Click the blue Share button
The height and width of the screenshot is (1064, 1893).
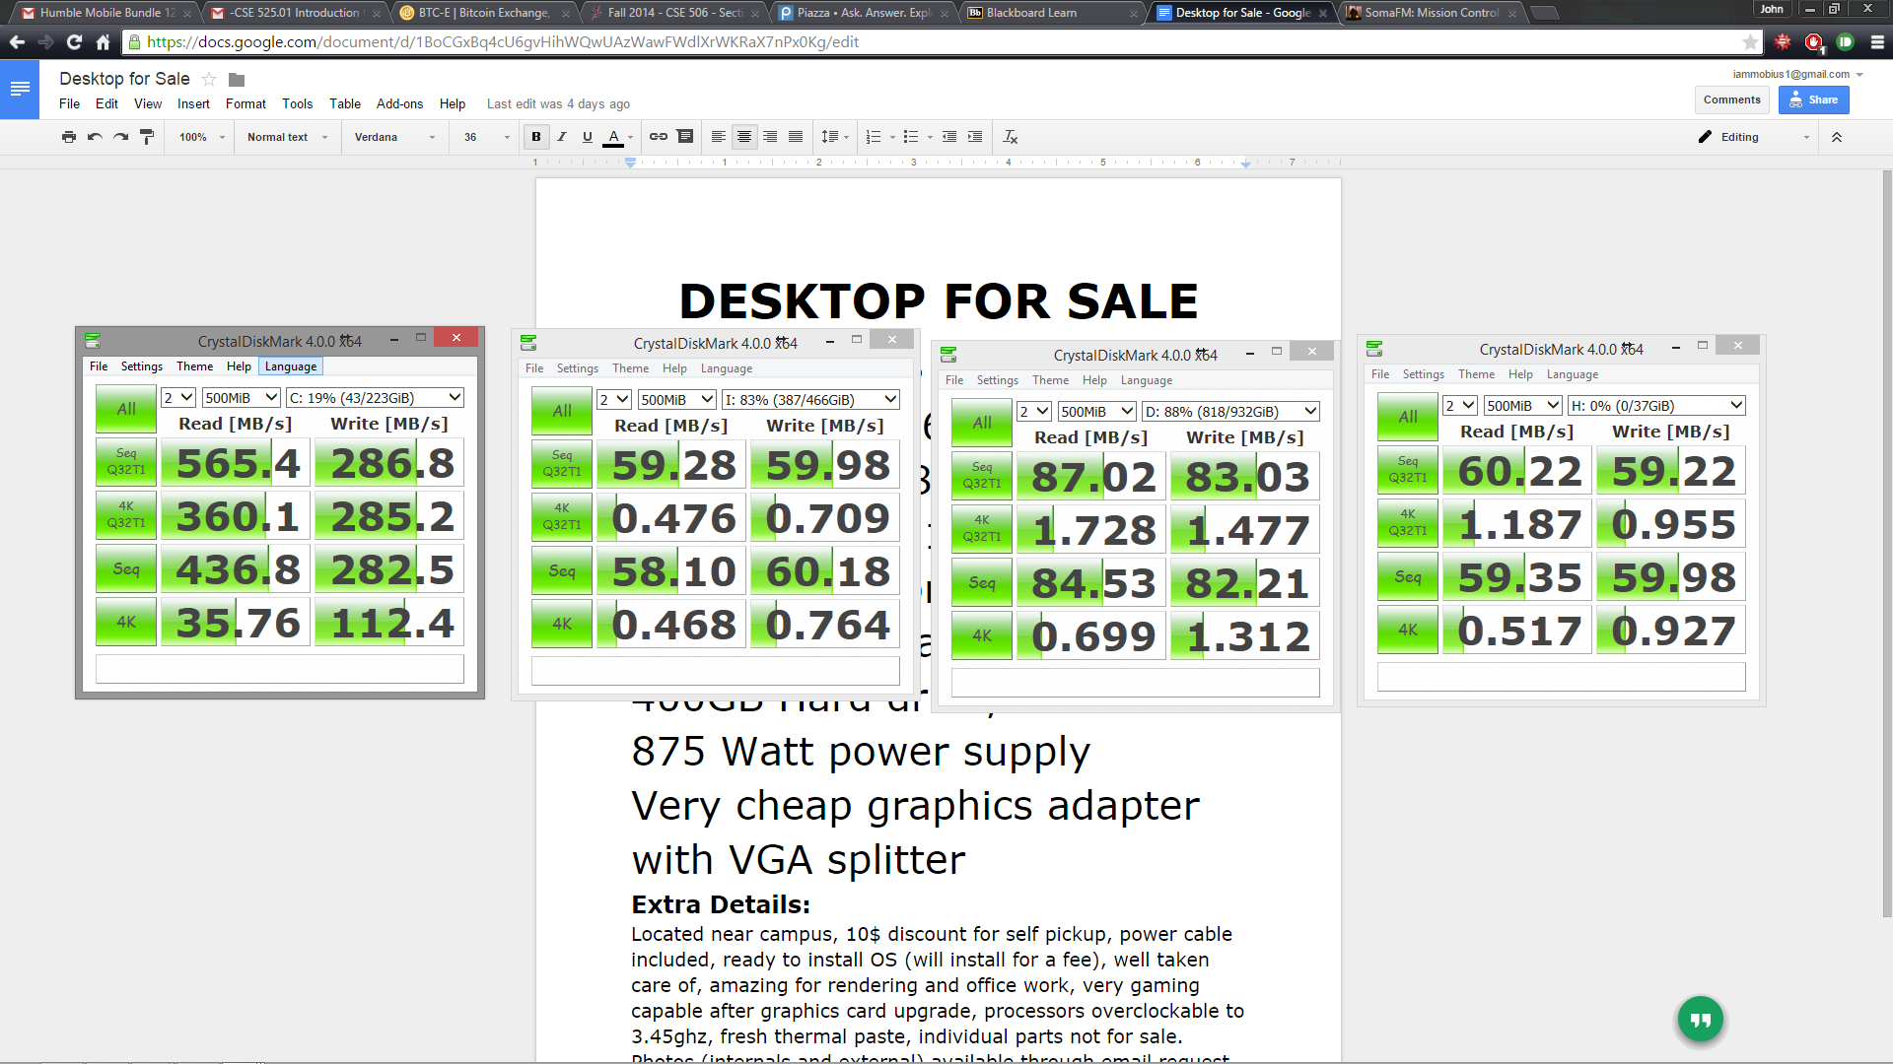coord(1814,100)
